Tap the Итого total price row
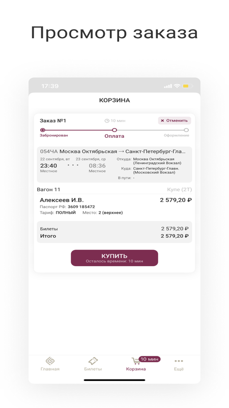The width and height of the screenshot is (229, 408). 114,236
